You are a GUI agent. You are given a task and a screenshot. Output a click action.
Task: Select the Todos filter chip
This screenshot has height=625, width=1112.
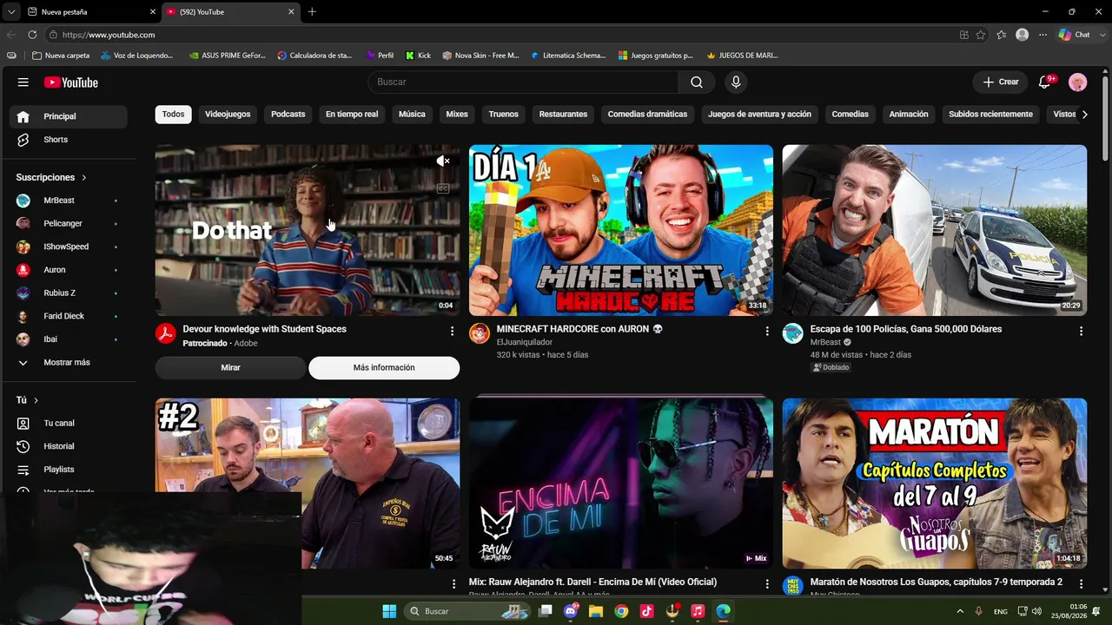click(173, 115)
